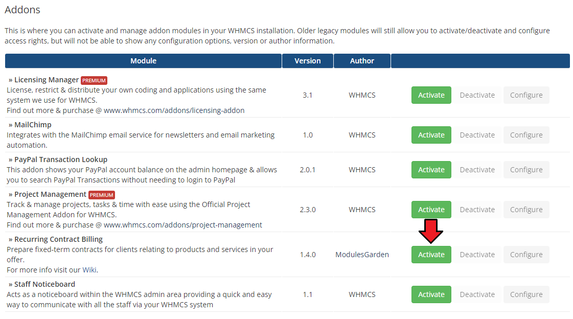The width and height of the screenshot is (573, 319).
Task: Activate the Staff Noticeboard addon
Action: (431, 294)
